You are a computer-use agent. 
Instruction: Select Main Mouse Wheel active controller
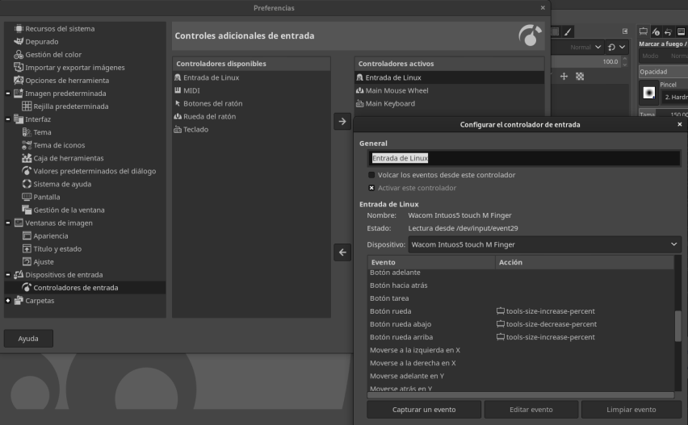click(396, 90)
